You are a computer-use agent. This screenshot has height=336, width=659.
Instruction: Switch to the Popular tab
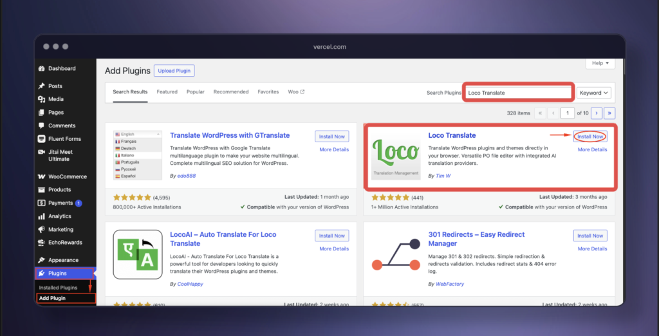196,91
